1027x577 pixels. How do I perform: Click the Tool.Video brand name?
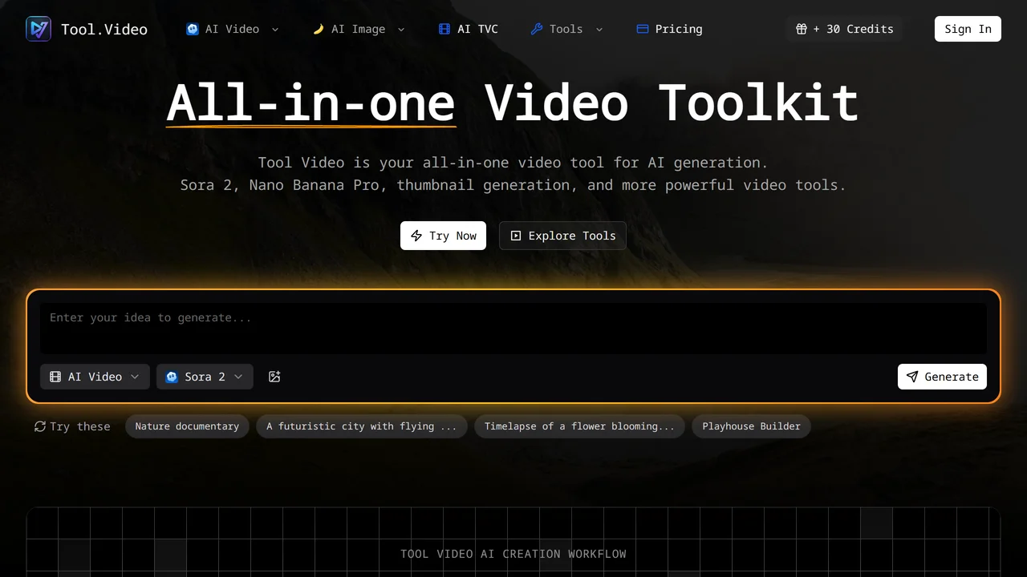[104, 30]
